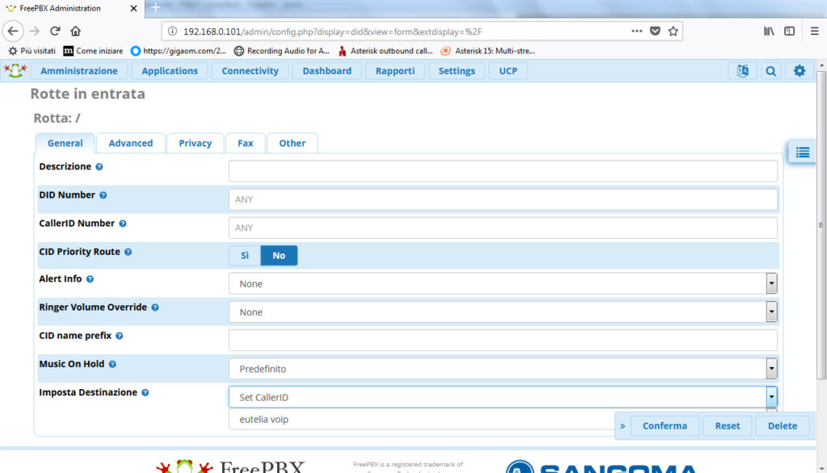Click help icon next to Music On Hold
This screenshot has height=473, width=827.
pos(112,364)
